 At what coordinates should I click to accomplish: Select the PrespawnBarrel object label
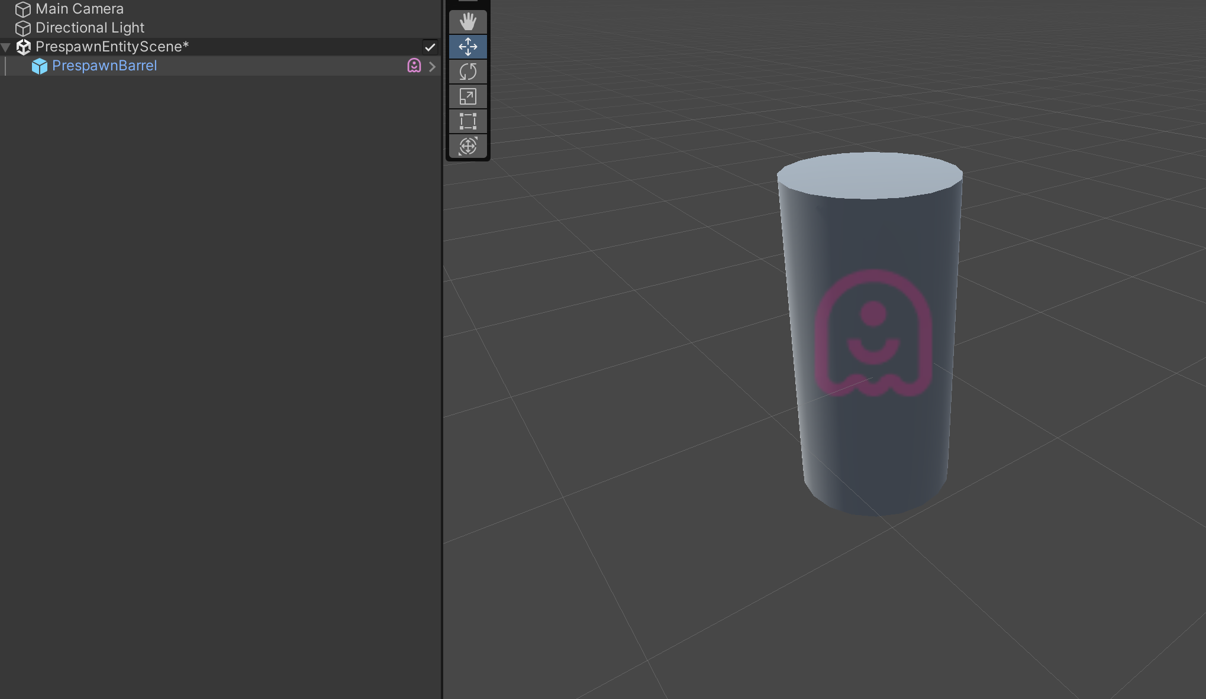pyautogui.click(x=104, y=66)
